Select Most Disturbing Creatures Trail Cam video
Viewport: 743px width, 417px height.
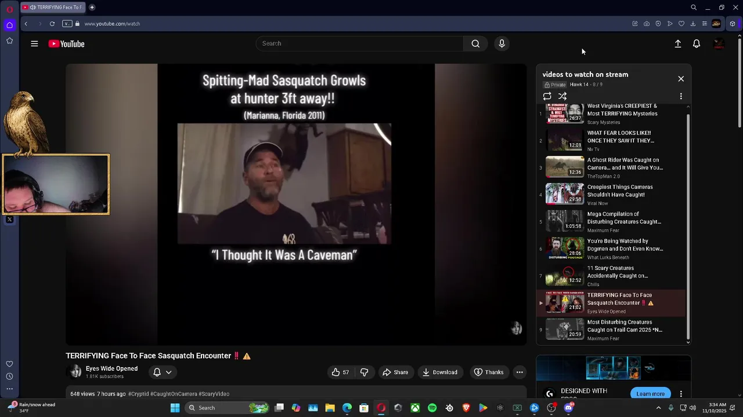[x=611, y=330]
